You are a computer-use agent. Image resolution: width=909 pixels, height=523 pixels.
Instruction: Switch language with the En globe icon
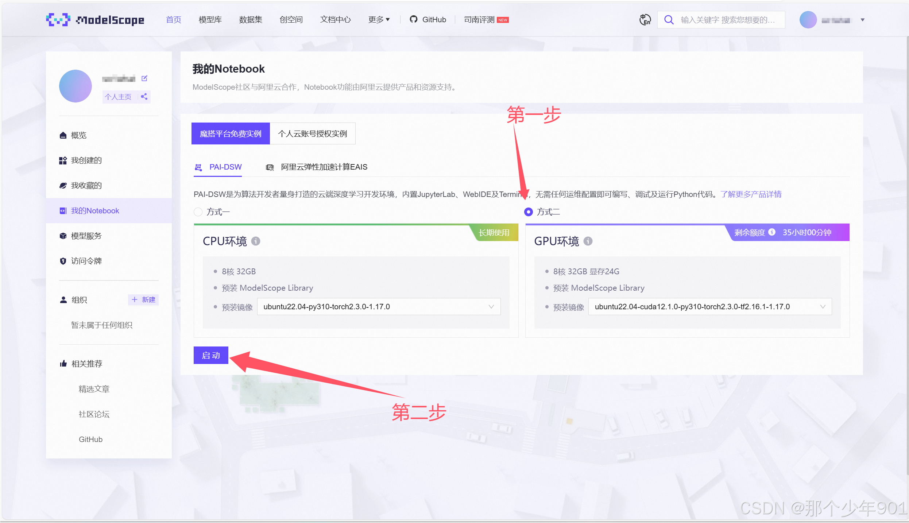[645, 20]
